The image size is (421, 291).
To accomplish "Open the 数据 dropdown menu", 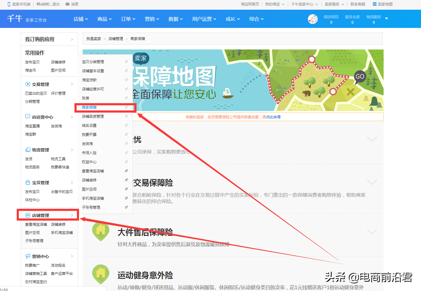I will click(x=176, y=19).
